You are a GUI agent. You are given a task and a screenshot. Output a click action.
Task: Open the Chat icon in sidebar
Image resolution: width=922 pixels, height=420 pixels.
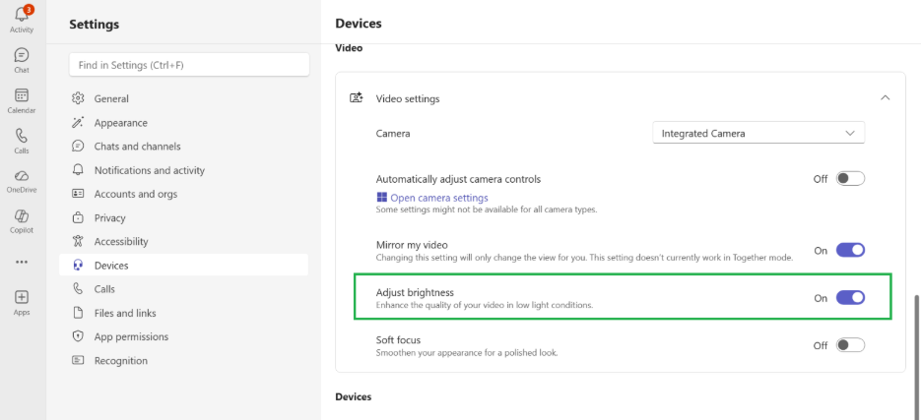(21, 56)
